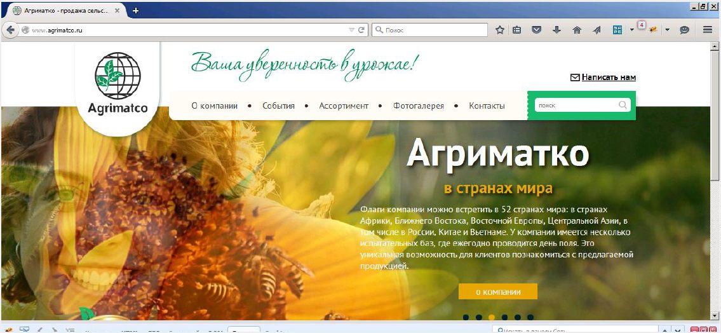
Task: Click the chat smiley icon in toolbar
Action: 685,30
